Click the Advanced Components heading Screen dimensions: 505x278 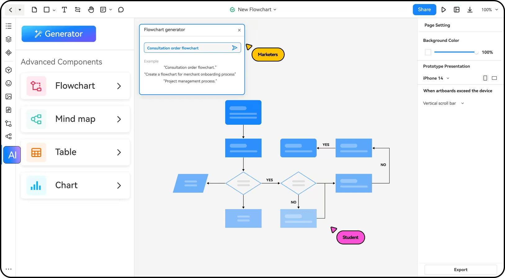pos(61,62)
